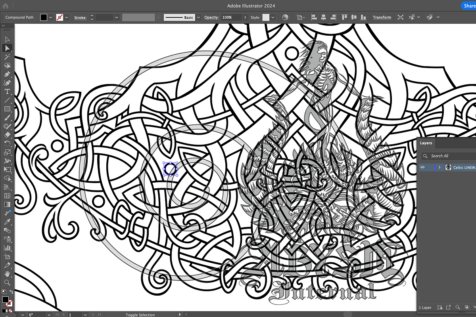Screen dimensions: 476x317
Task: Select the Column Graph tool
Action: tap(7, 248)
